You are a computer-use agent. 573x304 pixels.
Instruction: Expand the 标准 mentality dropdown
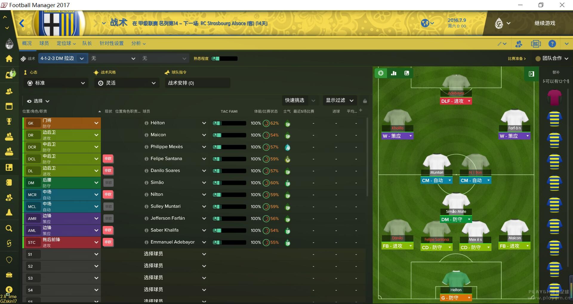[56, 83]
